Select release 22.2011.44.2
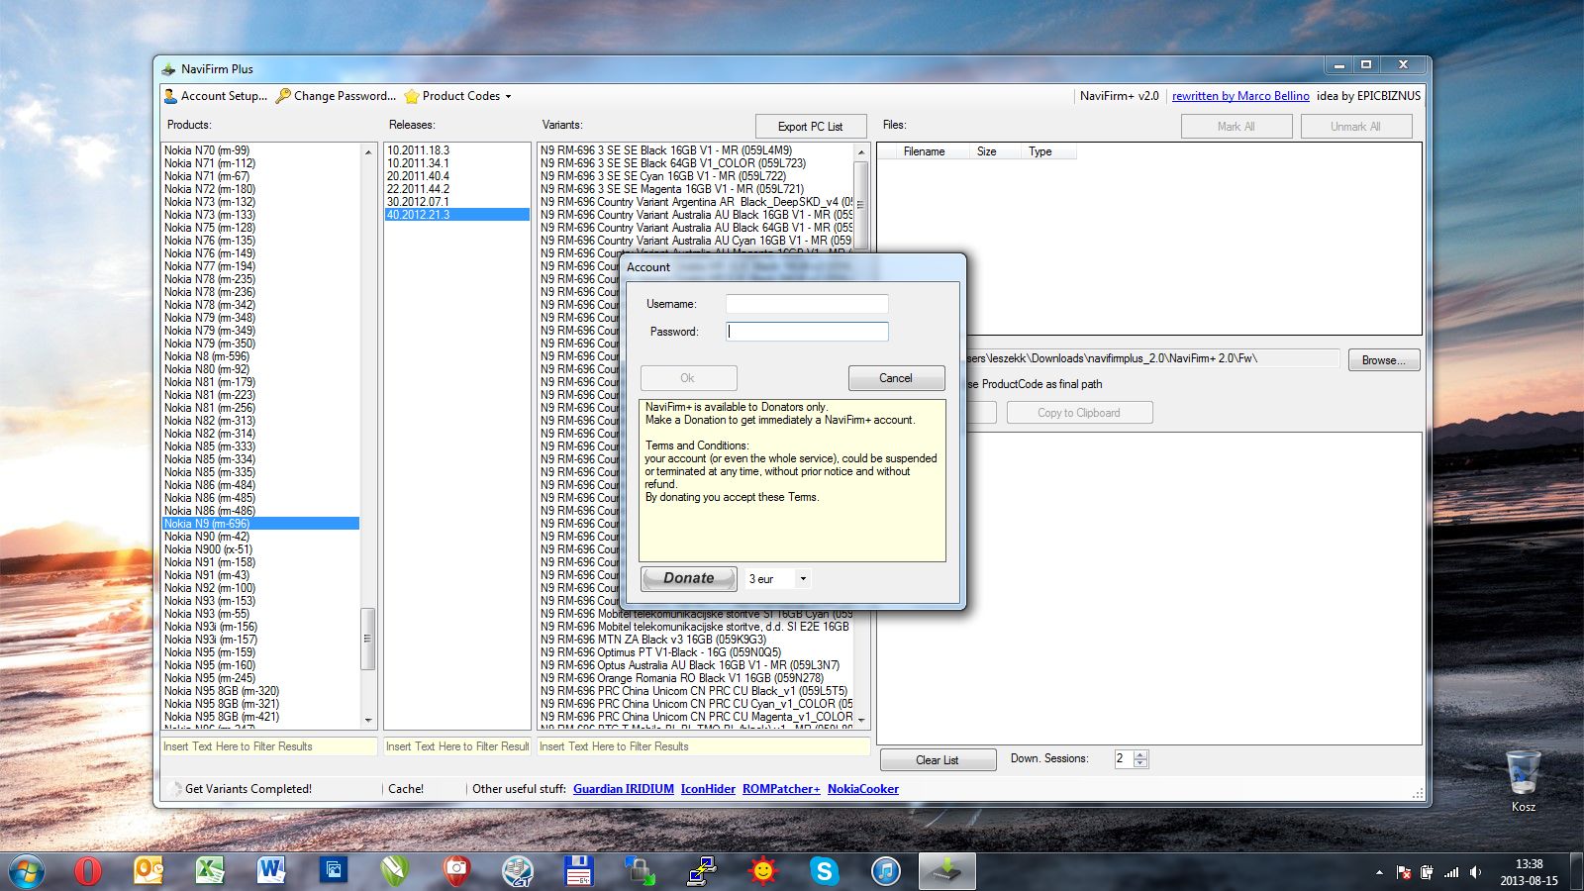 click(x=457, y=189)
